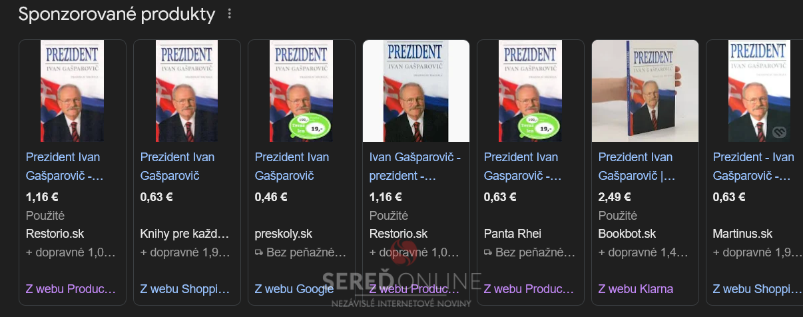Click the 'Prezident - Ivan Gašparovič' Martinus title link
803x317 pixels.
pyautogui.click(x=753, y=166)
